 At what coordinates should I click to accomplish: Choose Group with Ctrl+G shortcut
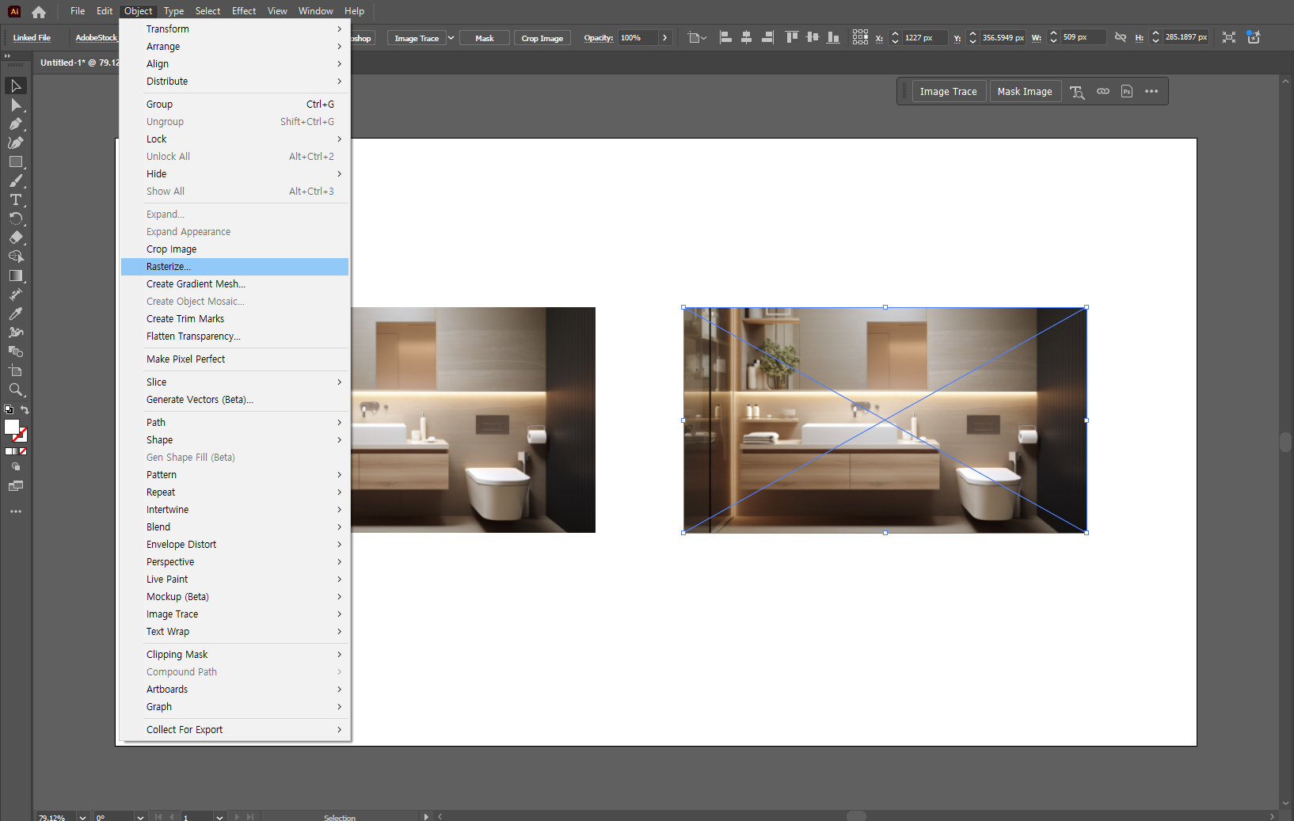(235, 105)
